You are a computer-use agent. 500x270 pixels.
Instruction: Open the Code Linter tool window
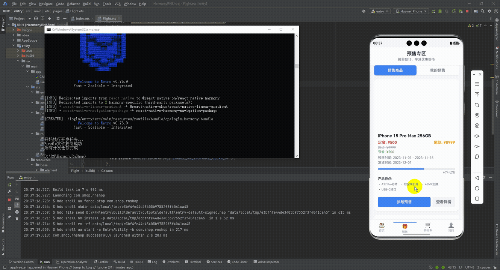(237, 262)
